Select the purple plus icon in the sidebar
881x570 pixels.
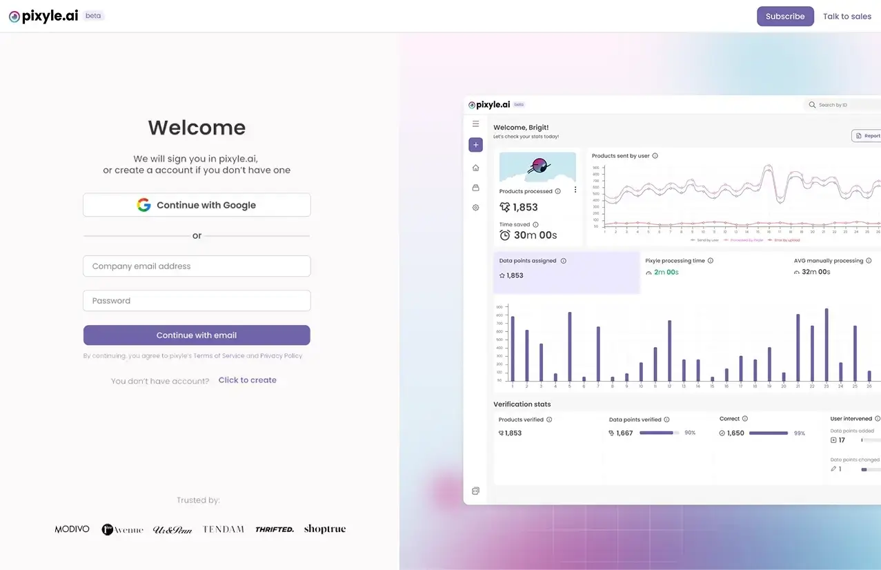point(475,145)
